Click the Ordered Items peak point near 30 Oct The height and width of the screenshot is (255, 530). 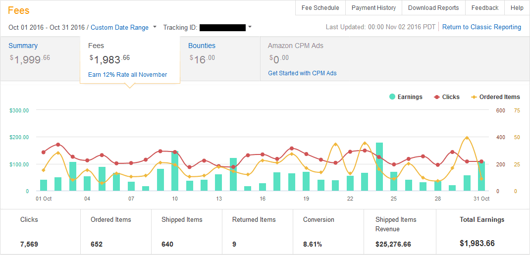[467, 138]
